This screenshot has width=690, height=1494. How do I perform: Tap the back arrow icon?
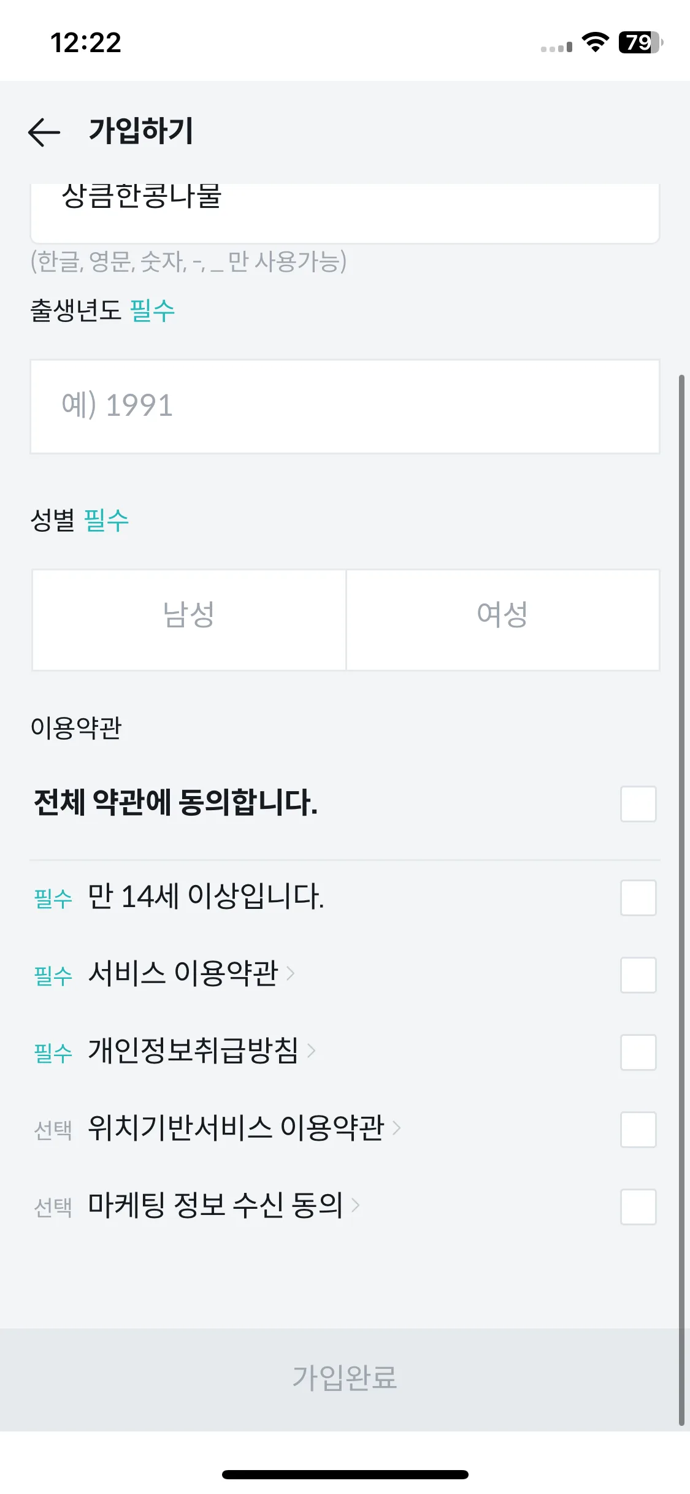(x=44, y=132)
